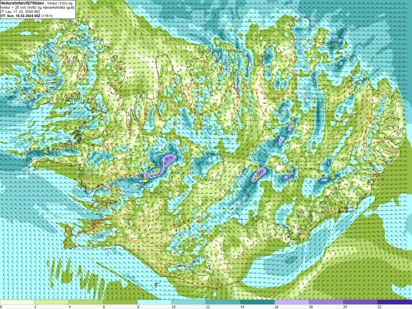Pick the 20–22 m/s violet legend swatch

pos(360,302)
